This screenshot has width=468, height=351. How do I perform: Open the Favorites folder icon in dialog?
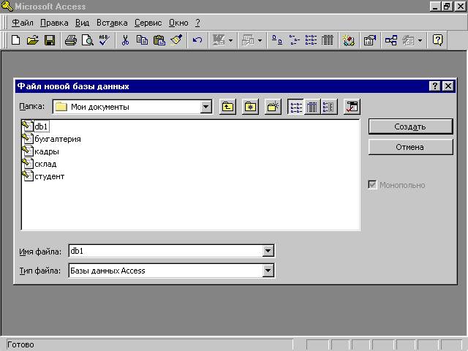[x=251, y=107]
